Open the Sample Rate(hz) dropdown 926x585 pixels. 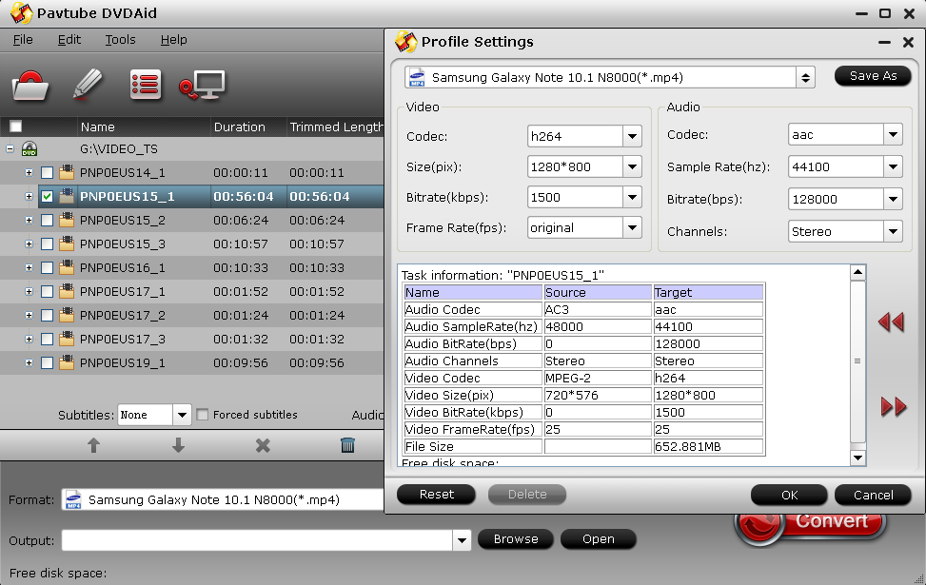[x=893, y=167]
